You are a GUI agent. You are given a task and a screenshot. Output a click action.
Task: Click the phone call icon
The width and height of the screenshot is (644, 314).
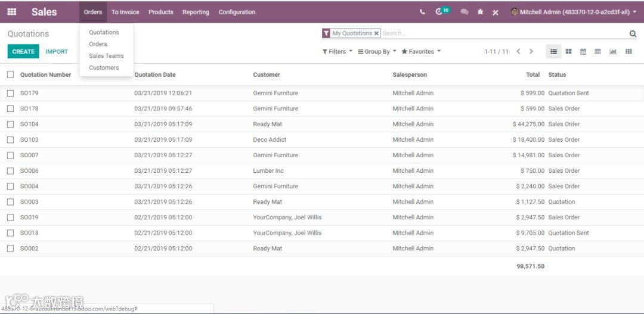coord(422,12)
